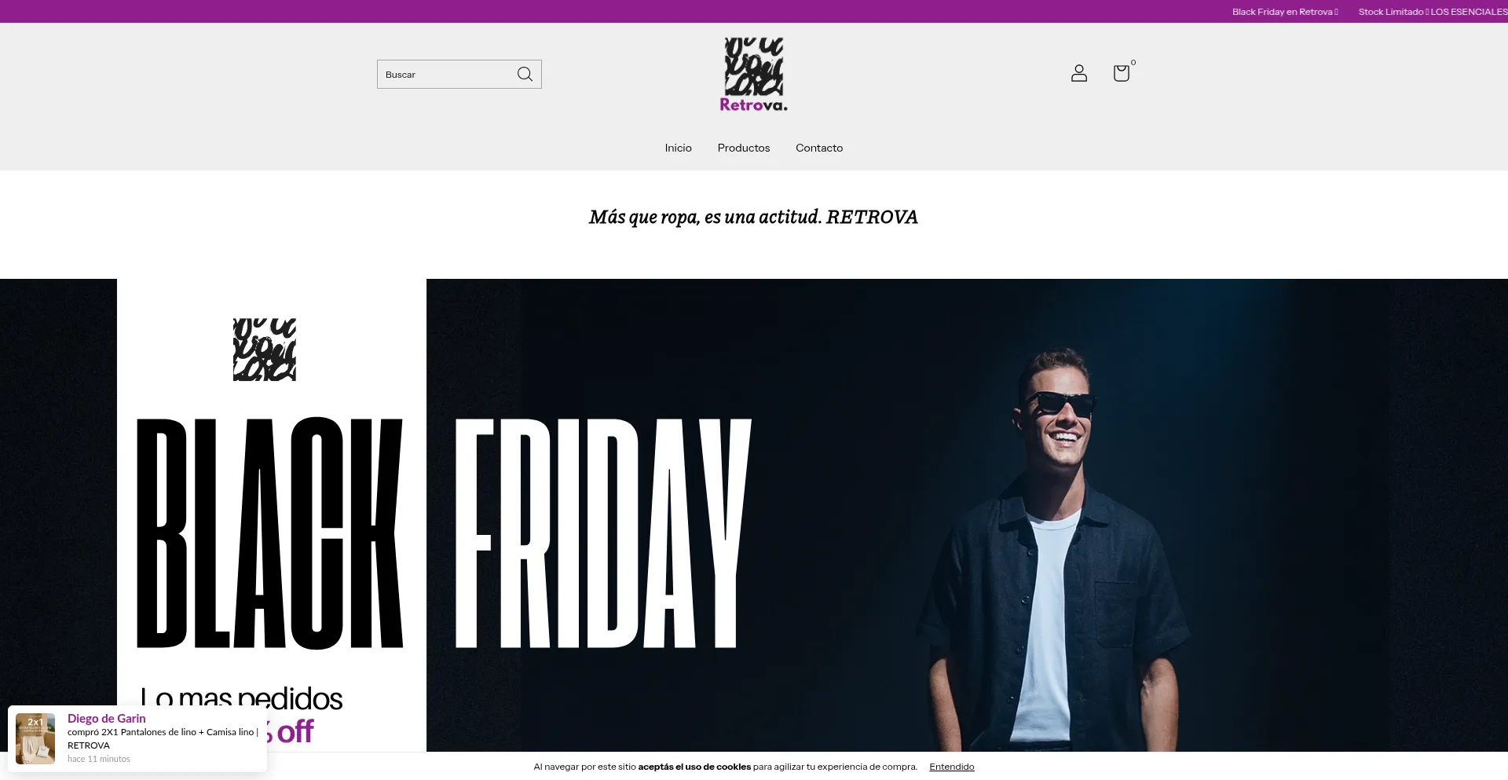Image resolution: width=1508 pixels, height=780 pixels.
Task: Click the cart item count badge
Action: point(1133,63)
